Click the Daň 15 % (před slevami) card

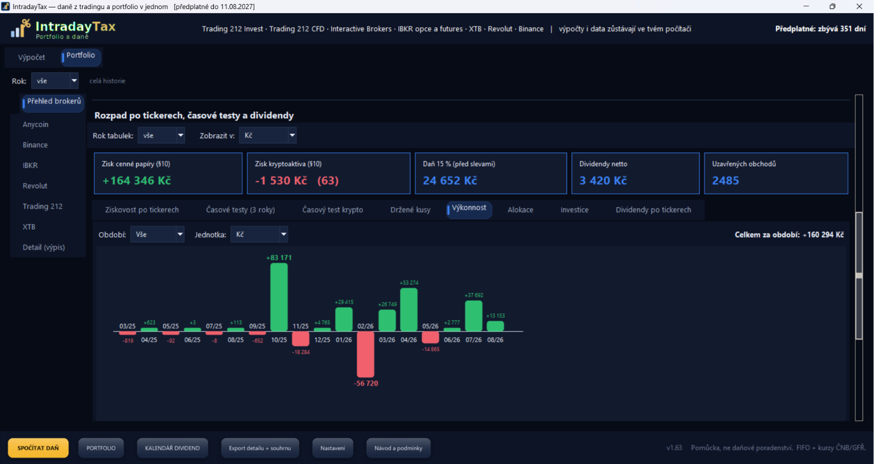coord(491,173)
